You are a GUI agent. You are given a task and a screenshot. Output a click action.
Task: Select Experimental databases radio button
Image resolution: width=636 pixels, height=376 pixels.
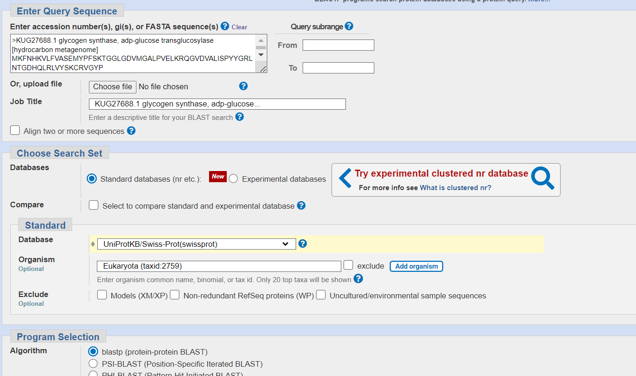click(233, 178)
